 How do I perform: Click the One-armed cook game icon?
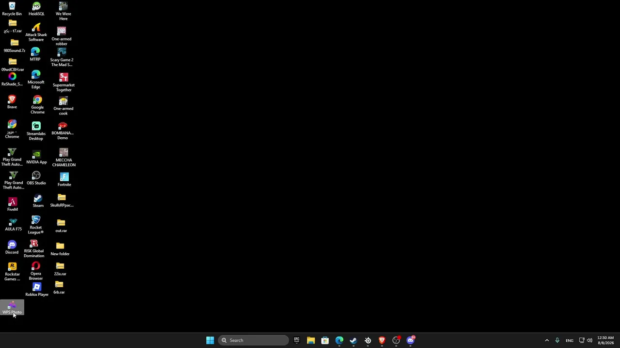pyautogui.click(x=63, y=106)
